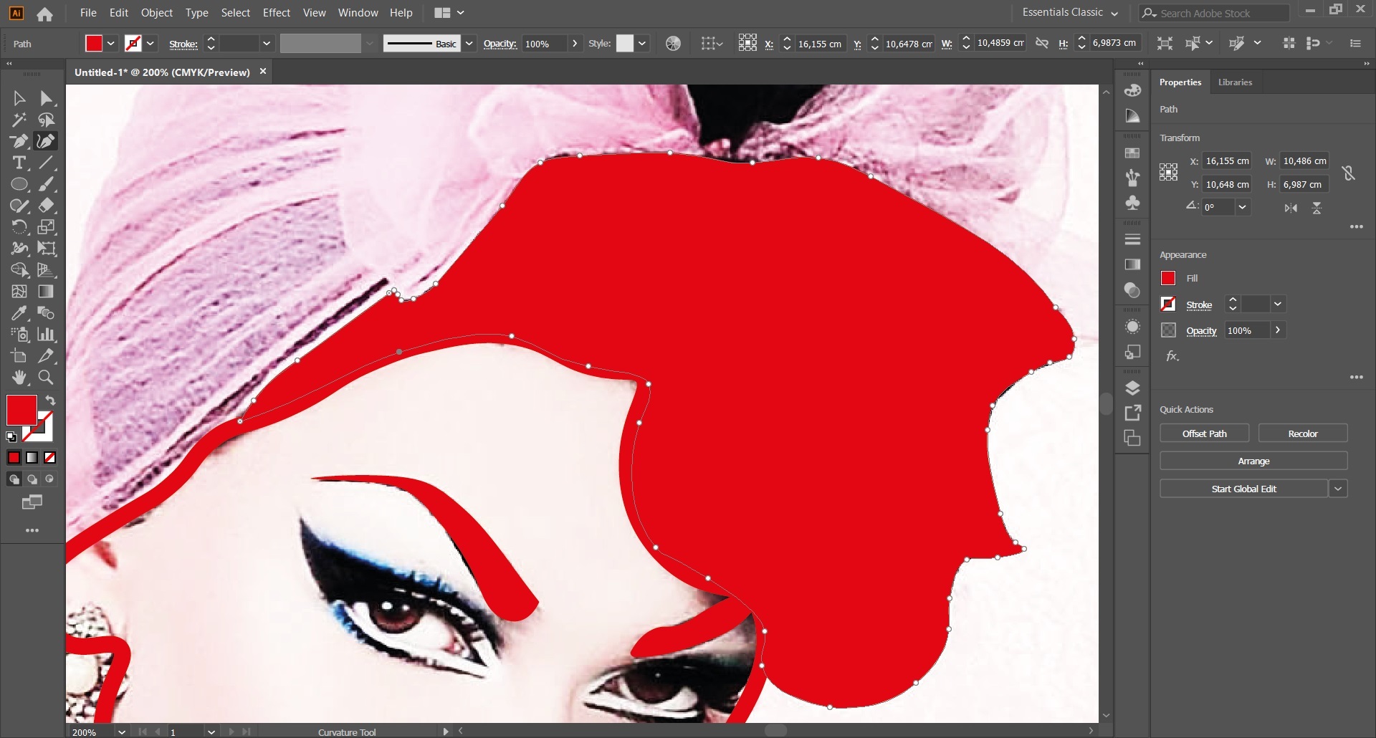
Task: Select the Zoom tool
Action: 47,378
